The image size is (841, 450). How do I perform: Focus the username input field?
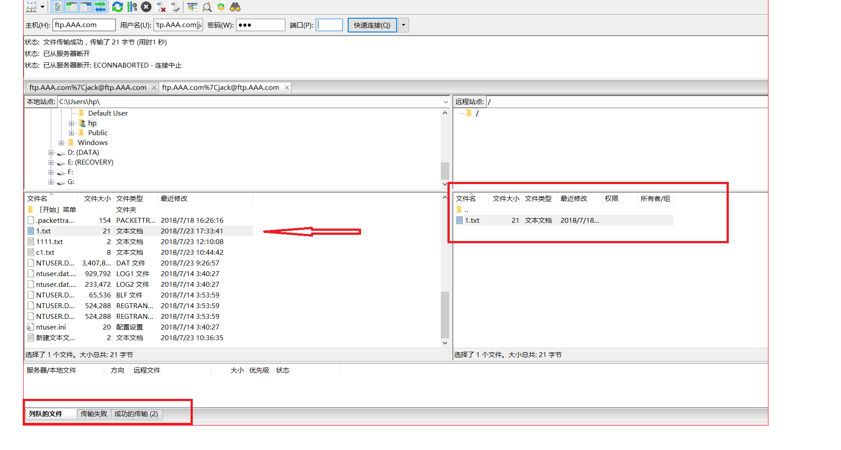[178, 25]
